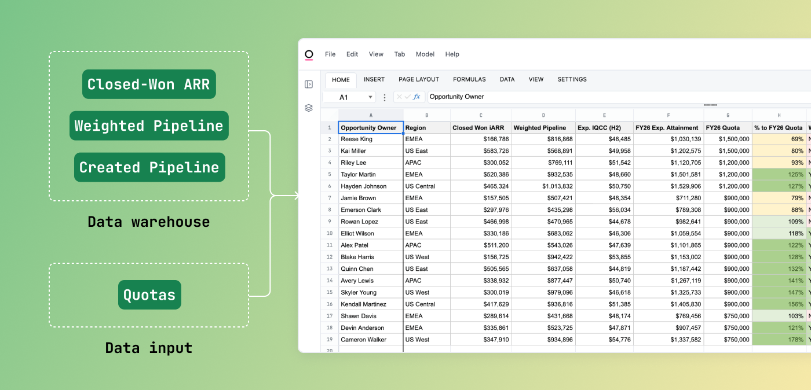Toggle the sidebar panel icon
The height and width of the screenshot is (390, 811).
click(x=309, y=84)
